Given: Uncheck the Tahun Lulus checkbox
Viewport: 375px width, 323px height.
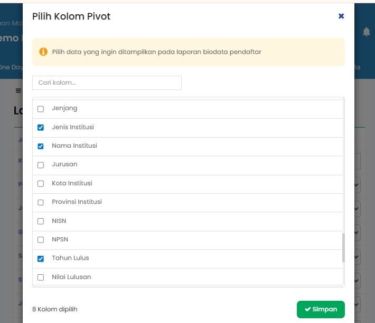Looking at the screenshot, I should point(41,259).
